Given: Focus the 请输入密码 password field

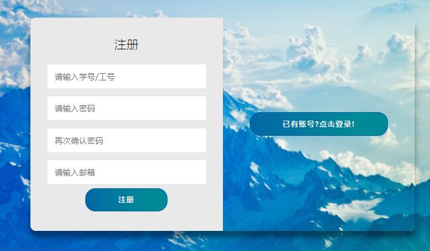Looking at the screenshot, I should tap(127, 108).
